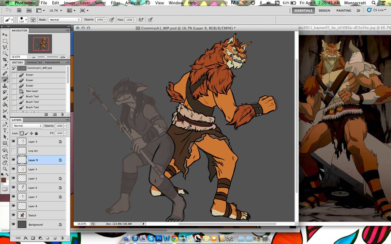Swap foreground and background colors
This screenshot has width=391, height=244.
[7, 175]
